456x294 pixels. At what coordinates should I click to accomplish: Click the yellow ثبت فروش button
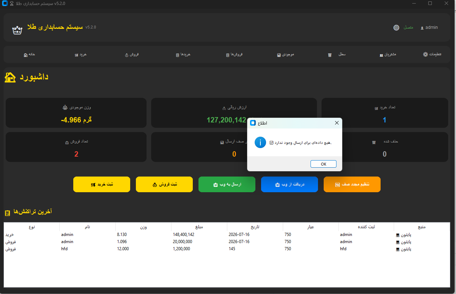pyautogui.click(x=164, y=184)
